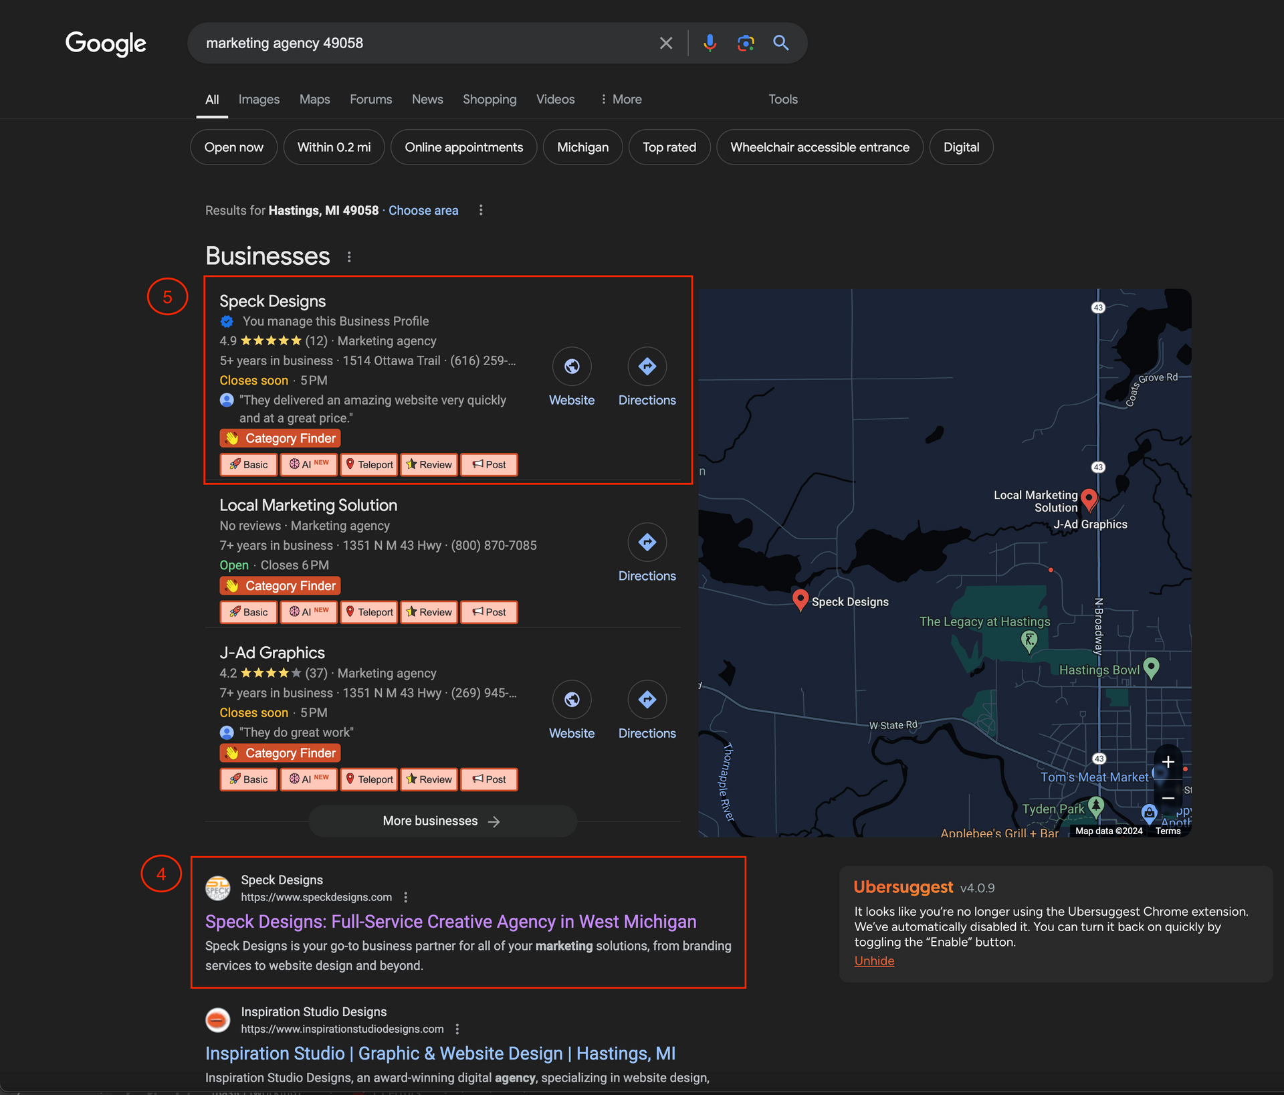Expand the More search categories menu

621,100
